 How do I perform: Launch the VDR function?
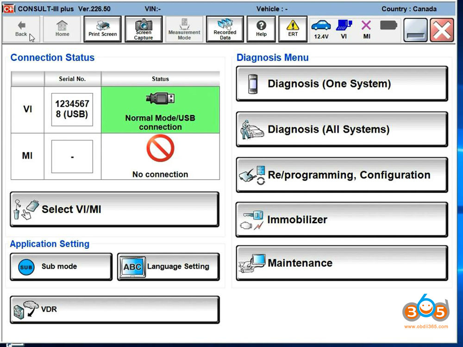(114, 309)
